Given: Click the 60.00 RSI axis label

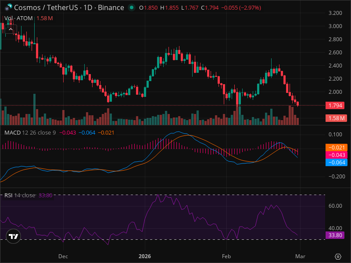Looking at the screenshot, I should (x=335, y=206).
